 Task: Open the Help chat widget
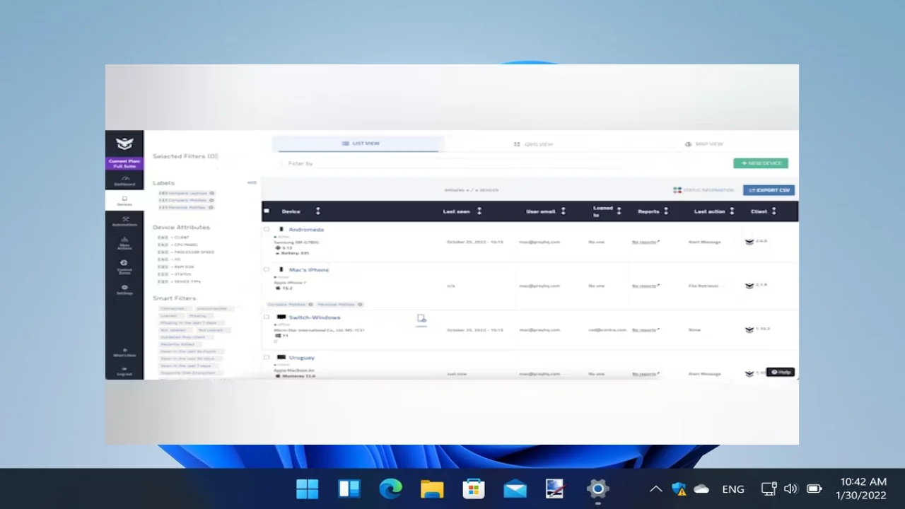pyautogui.click(x=781, y=372)
